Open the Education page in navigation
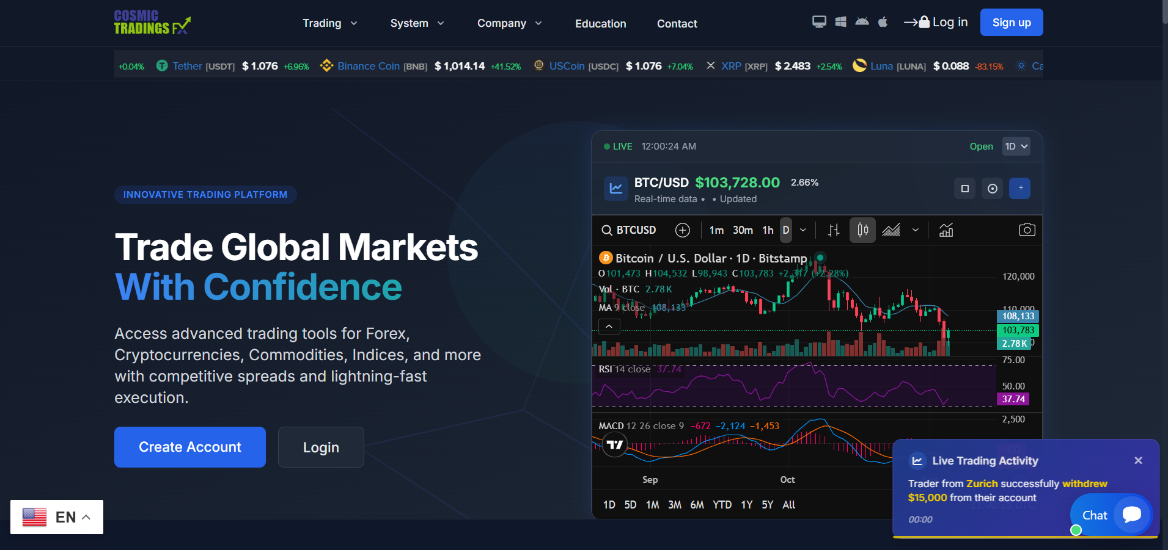The height and width of the screenshot is (550, 1168). (x=600, y=24)
